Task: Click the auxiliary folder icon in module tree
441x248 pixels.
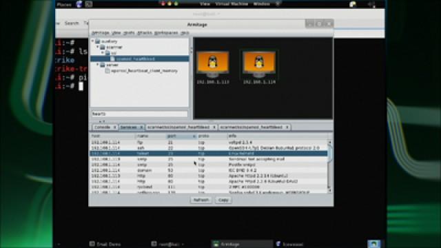Action: (x=98, y=41)
